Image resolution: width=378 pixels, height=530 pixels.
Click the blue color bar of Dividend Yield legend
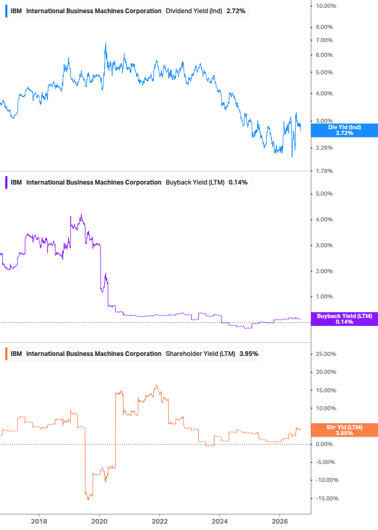click(6, 11)
